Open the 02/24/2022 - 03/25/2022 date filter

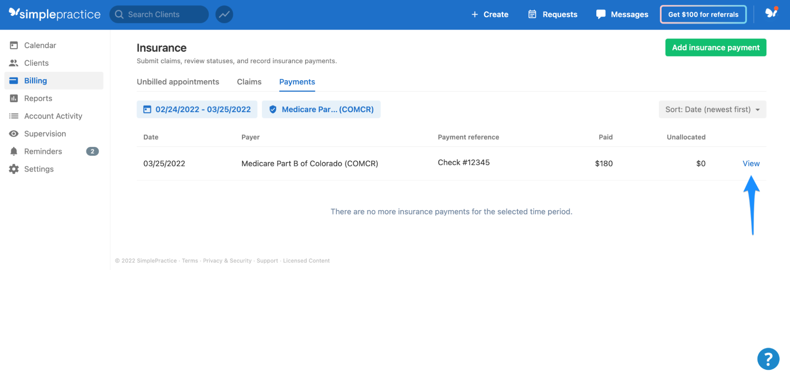(x=196, y=109)
